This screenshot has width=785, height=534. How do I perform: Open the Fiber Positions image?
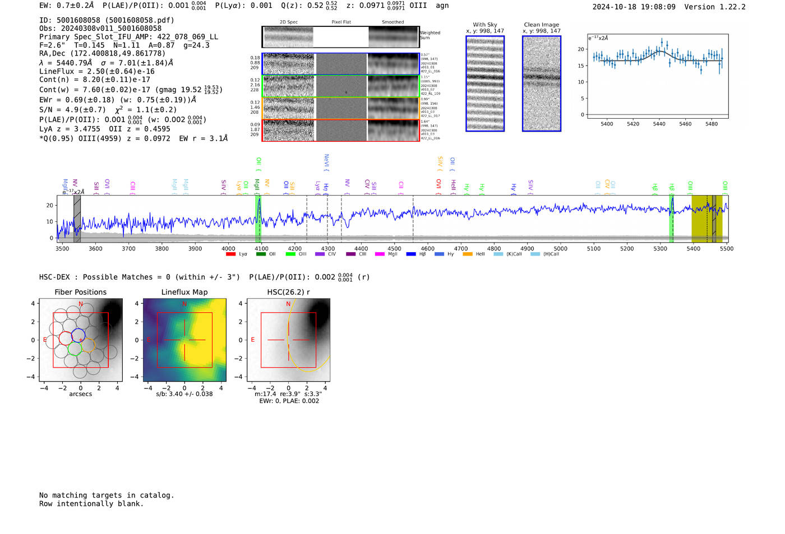point(81,340)
